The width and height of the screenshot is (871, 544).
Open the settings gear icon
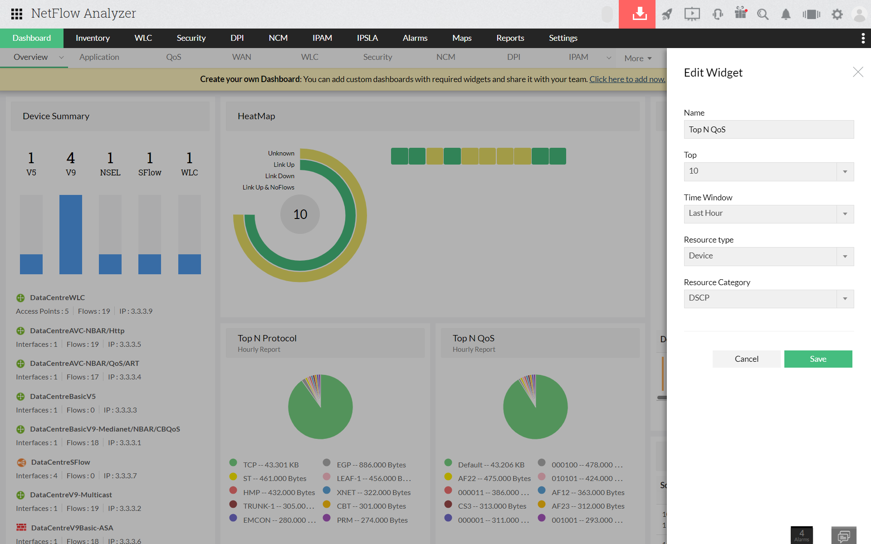click(x=837, y=14)
